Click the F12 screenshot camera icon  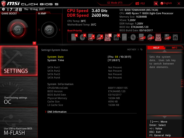coord(137,4)
